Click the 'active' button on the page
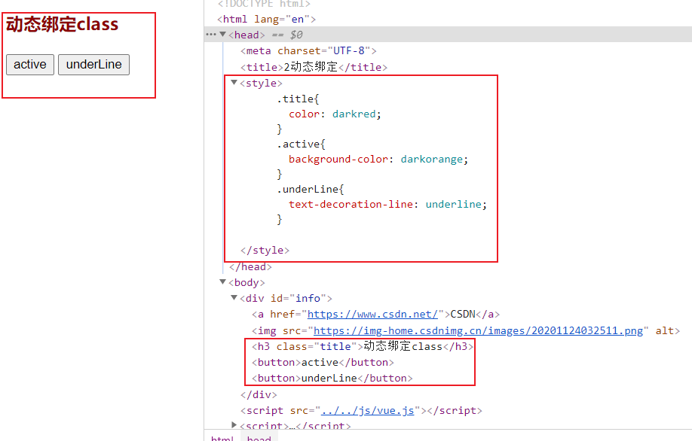Viewport: 692px width, 441px height. [x=30, y=65]
